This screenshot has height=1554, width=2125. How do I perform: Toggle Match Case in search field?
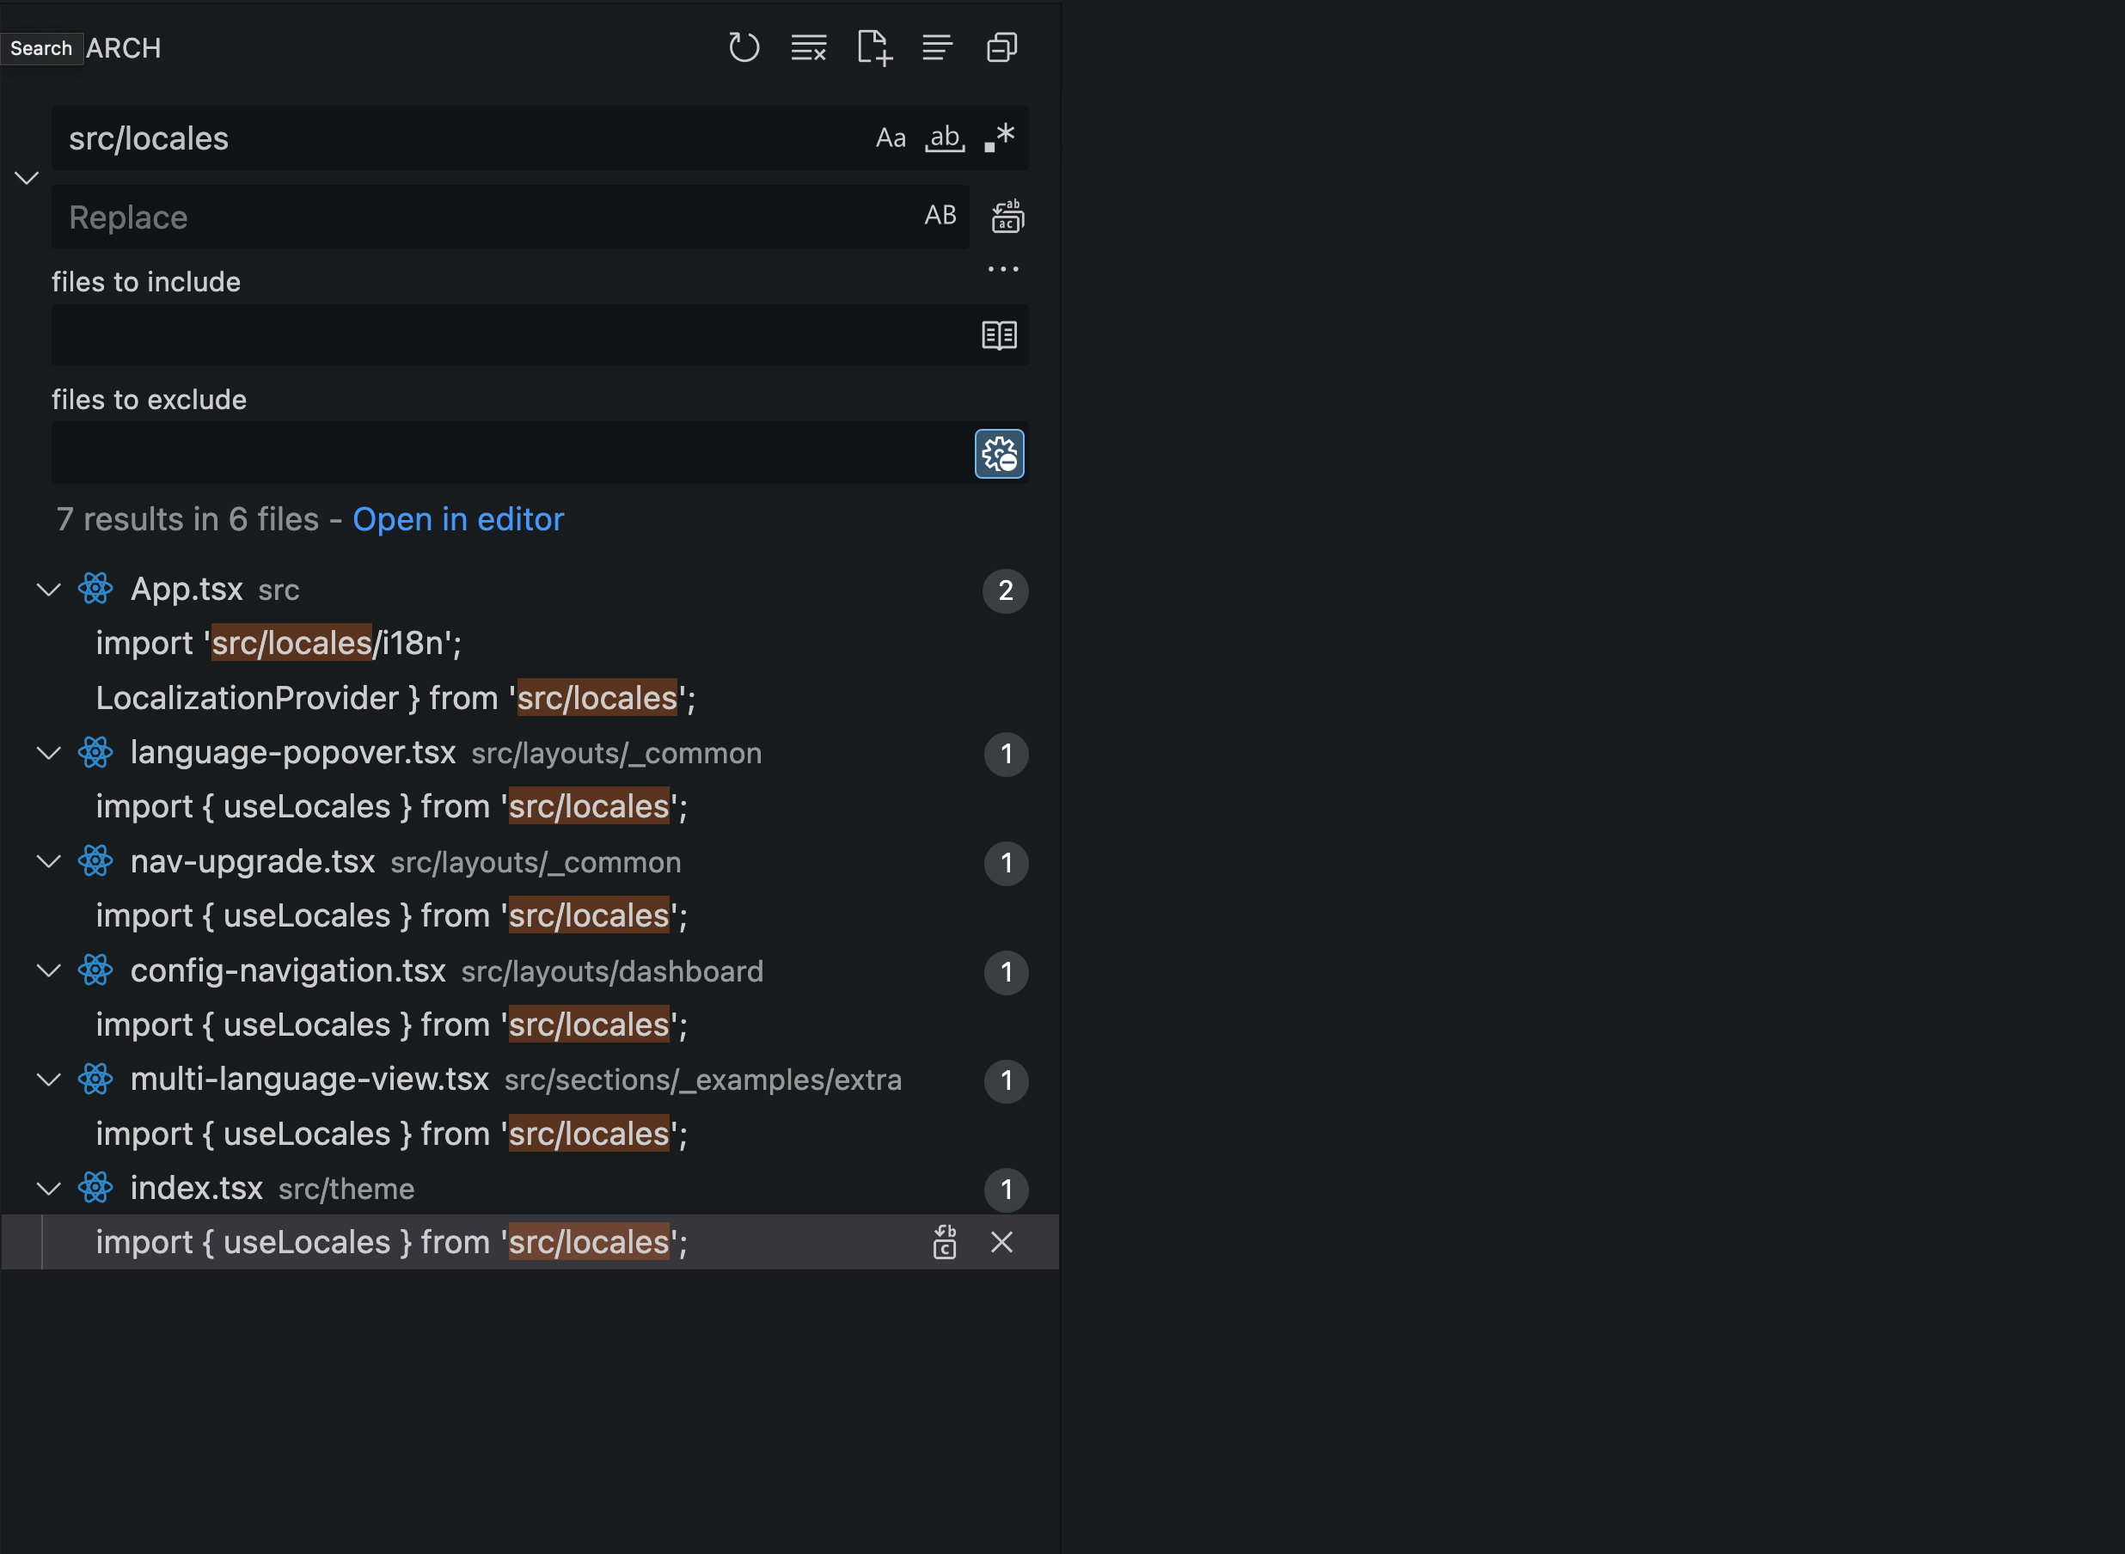pyautogui.click(x=890, y=138)
